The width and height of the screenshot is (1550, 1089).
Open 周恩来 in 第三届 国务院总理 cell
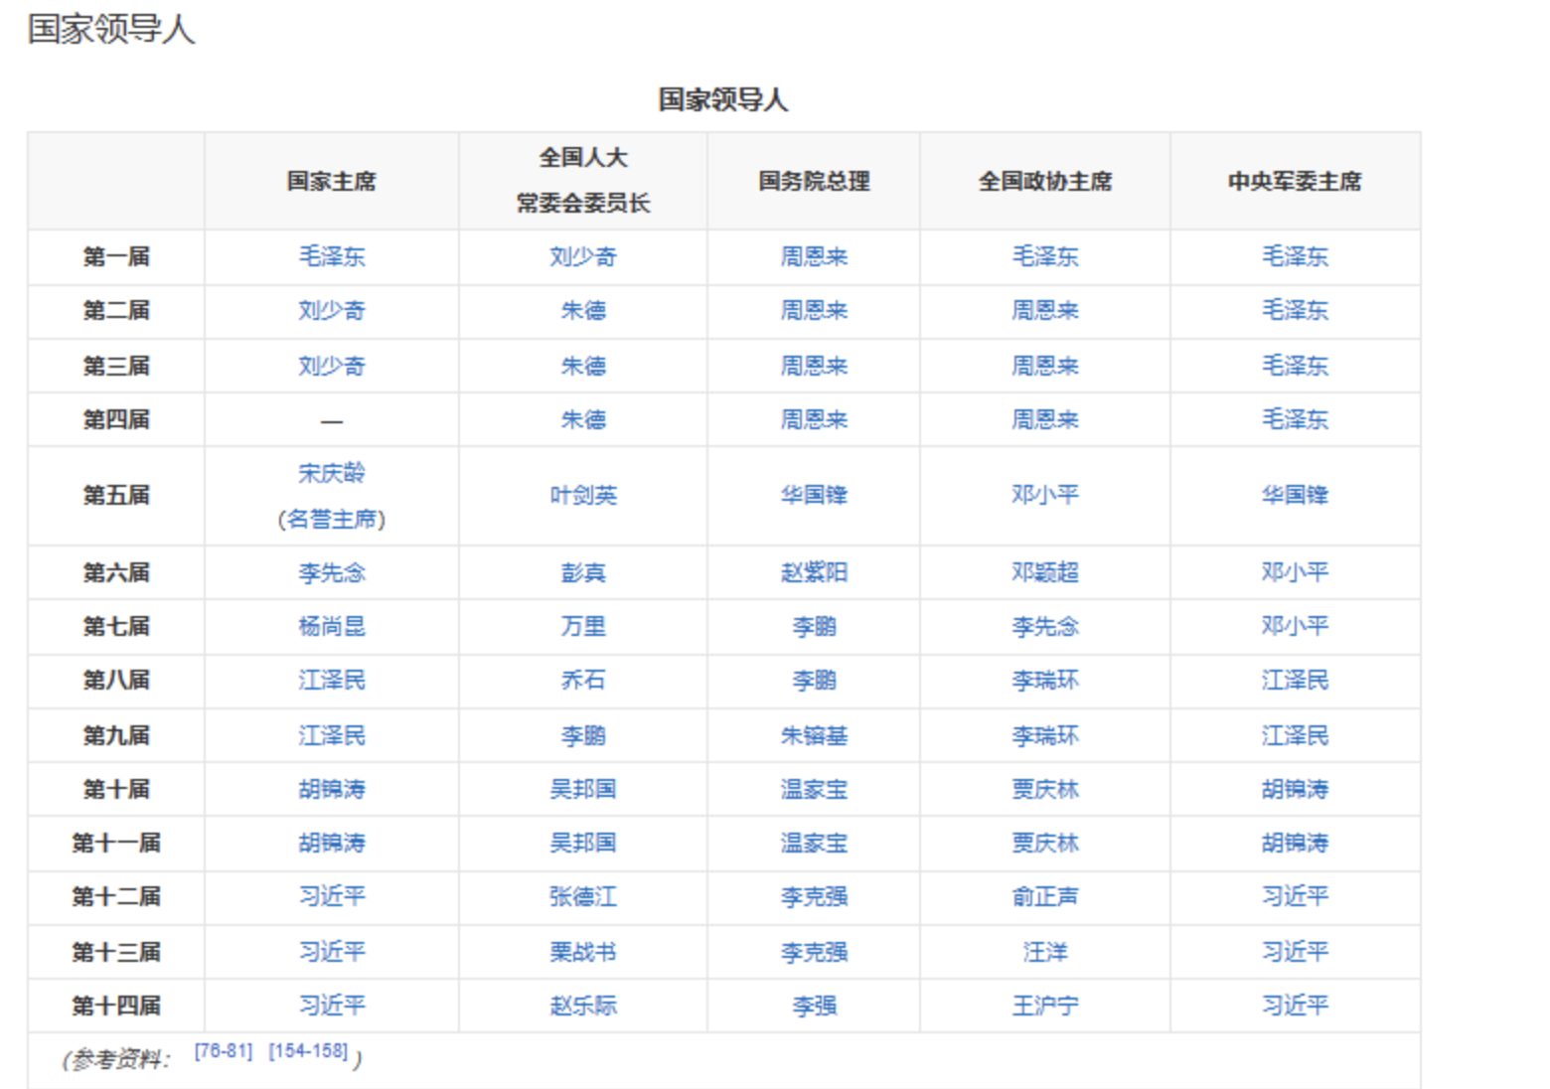[814, 366]
